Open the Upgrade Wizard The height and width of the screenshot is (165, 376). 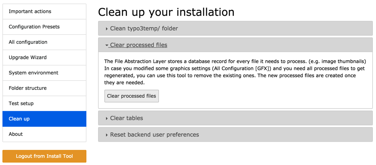pos(28,57)
